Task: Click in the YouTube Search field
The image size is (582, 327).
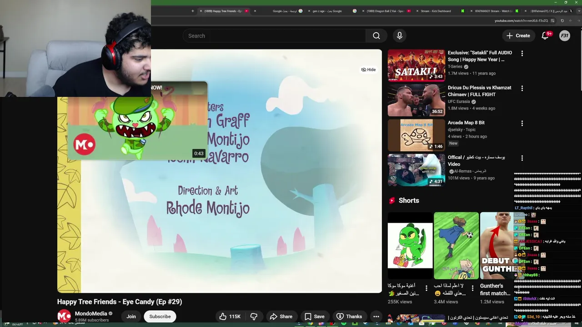Action: tap(274, 36)
